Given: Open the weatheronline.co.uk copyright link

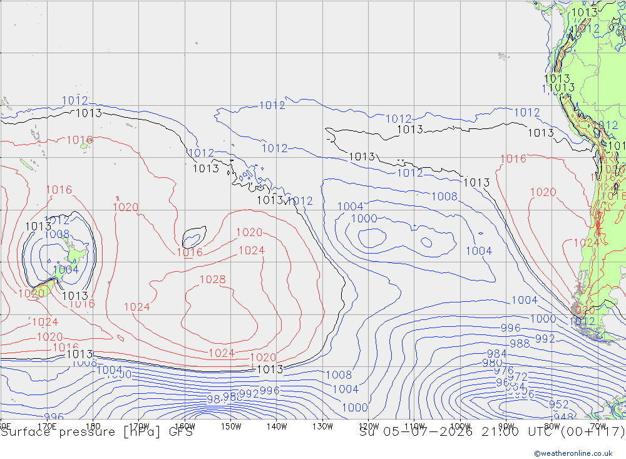Looking at the screenshot, I should click(x=573, y=453).
